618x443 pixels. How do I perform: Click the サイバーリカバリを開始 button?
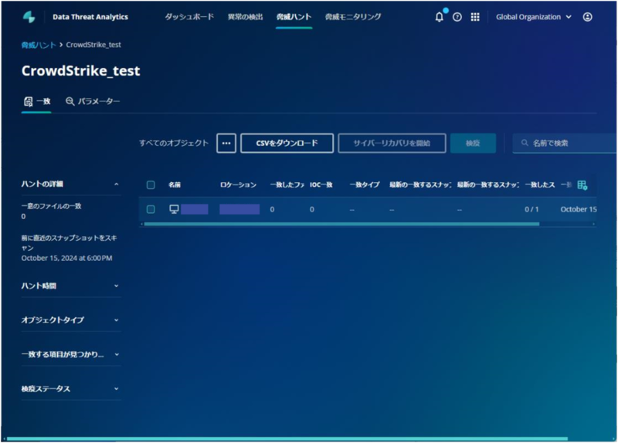[x=392, y=143]
